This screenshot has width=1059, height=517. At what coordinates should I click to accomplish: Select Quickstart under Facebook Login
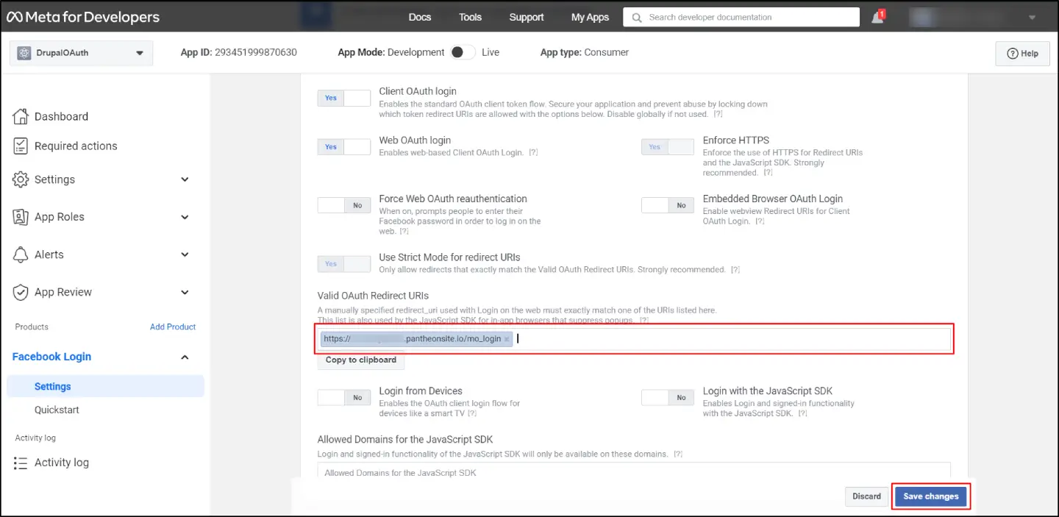click(x=57, y=410)
